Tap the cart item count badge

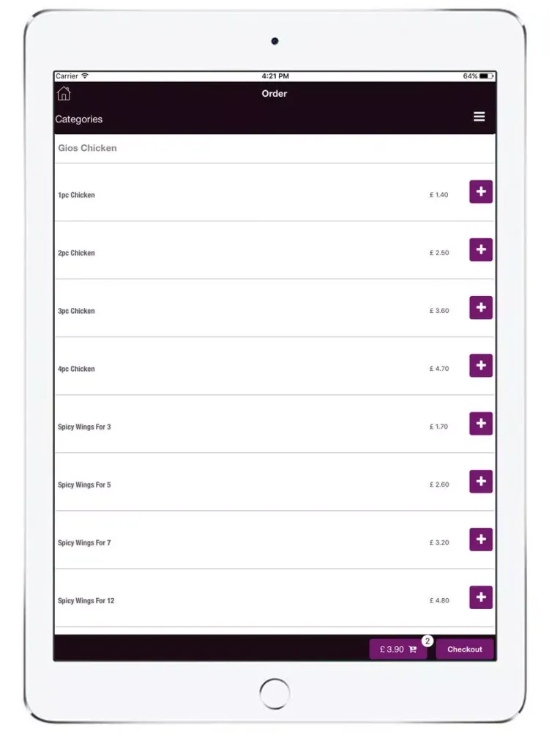[x=427, y=641]
